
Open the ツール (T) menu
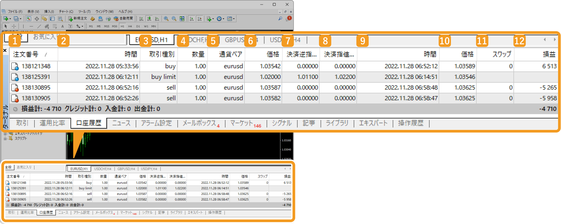pos(84,11)
